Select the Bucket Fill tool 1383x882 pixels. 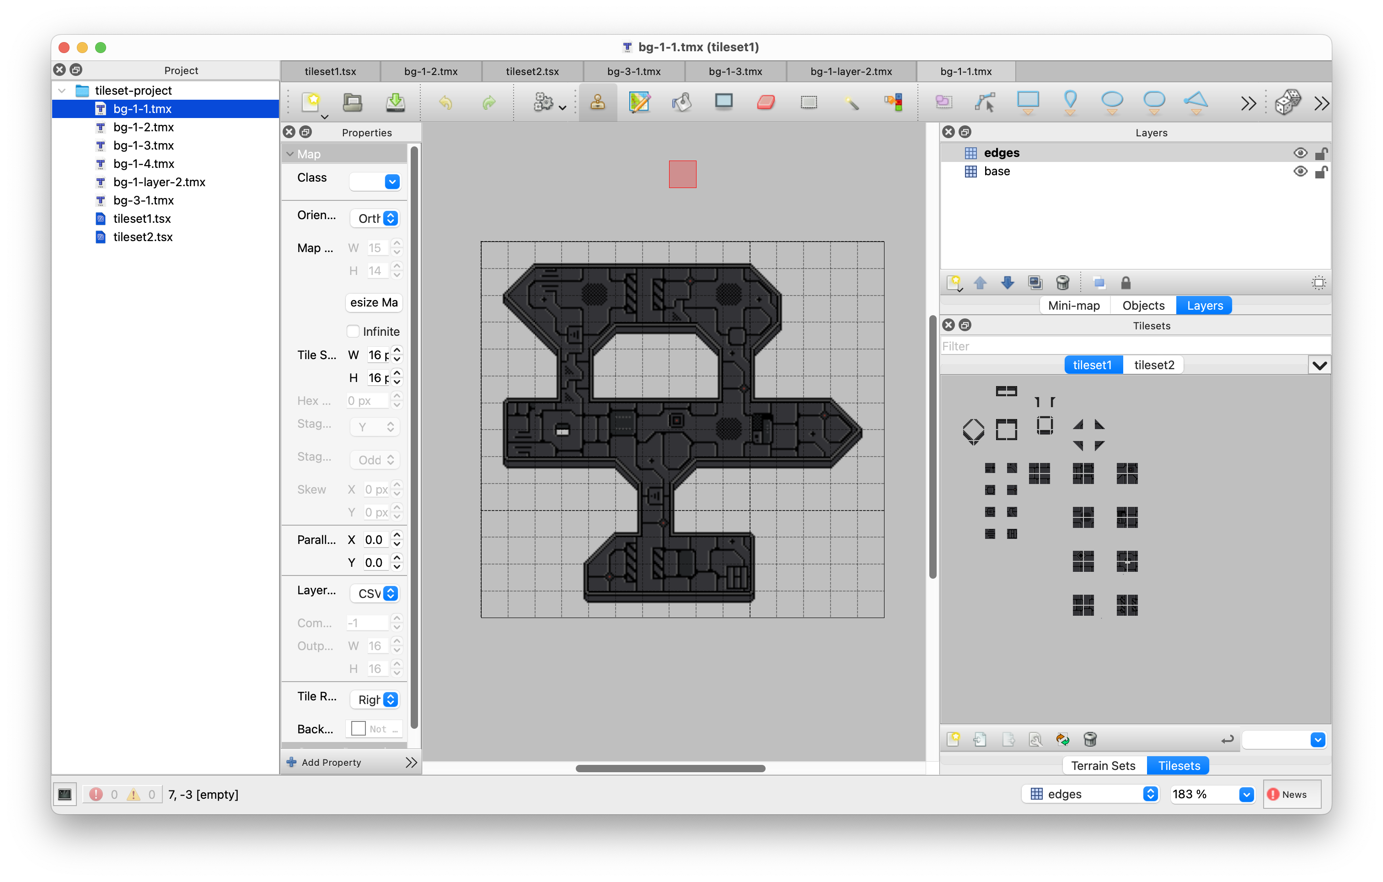(682, 102)
